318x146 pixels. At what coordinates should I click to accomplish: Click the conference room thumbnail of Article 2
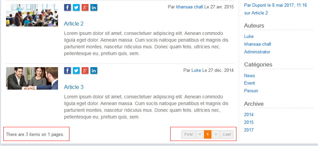[32, 15]
